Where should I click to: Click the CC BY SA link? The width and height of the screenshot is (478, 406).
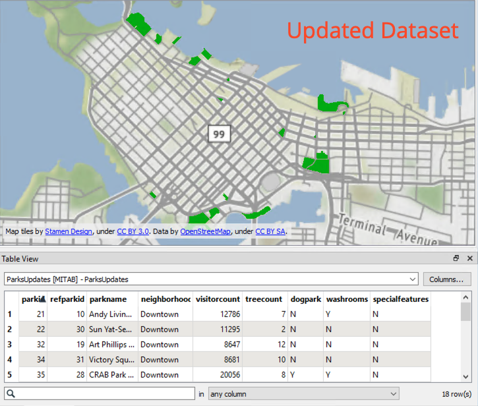[270, 232]
